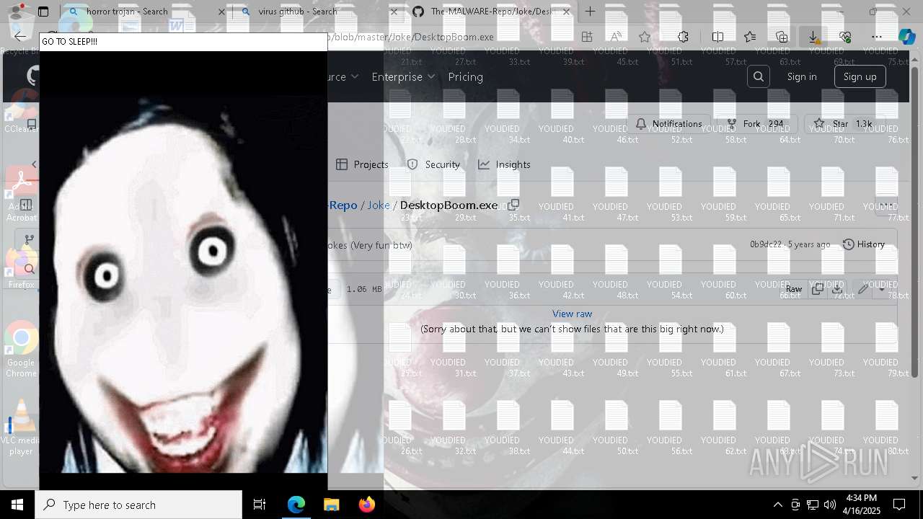Open the Windows Start menu
923x519 pixels.
click(x=17, y=505)
